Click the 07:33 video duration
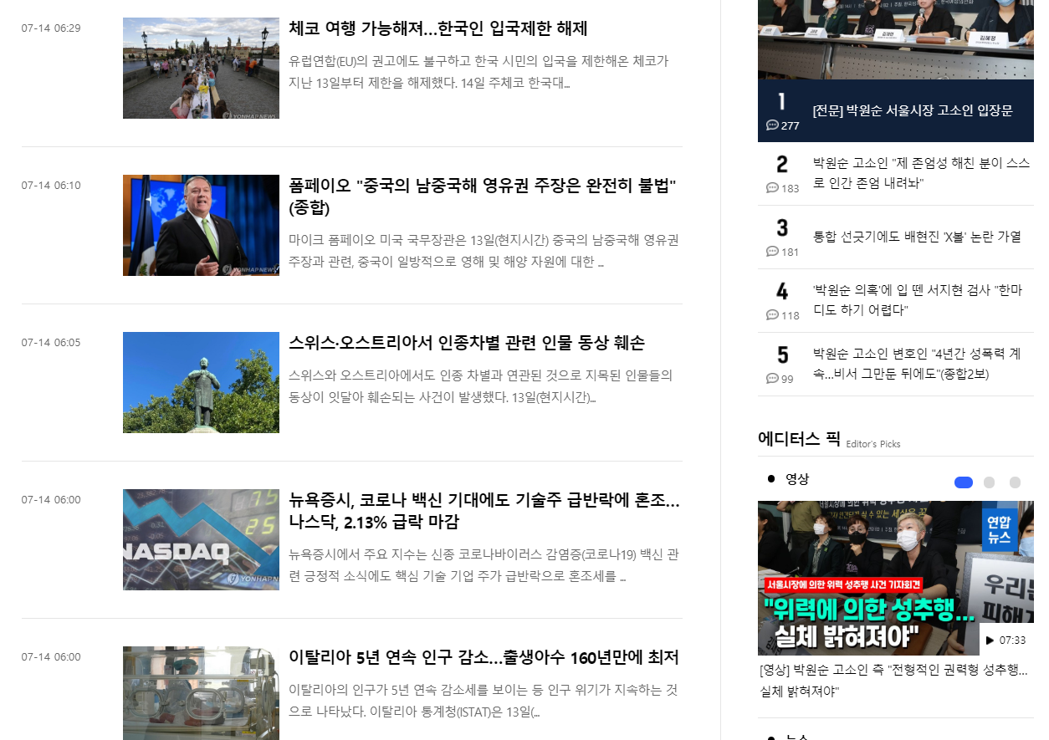This screenshot has height=740, width=1049. coord(1012,640)
